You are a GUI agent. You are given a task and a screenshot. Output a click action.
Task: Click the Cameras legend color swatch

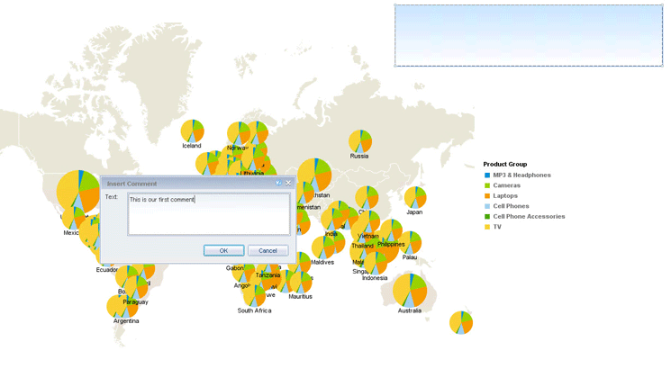click(x=487, y=185)
